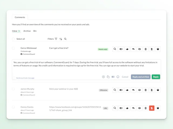
Task: Open comment search magnifier in filter bar
Action: point(65,39)
